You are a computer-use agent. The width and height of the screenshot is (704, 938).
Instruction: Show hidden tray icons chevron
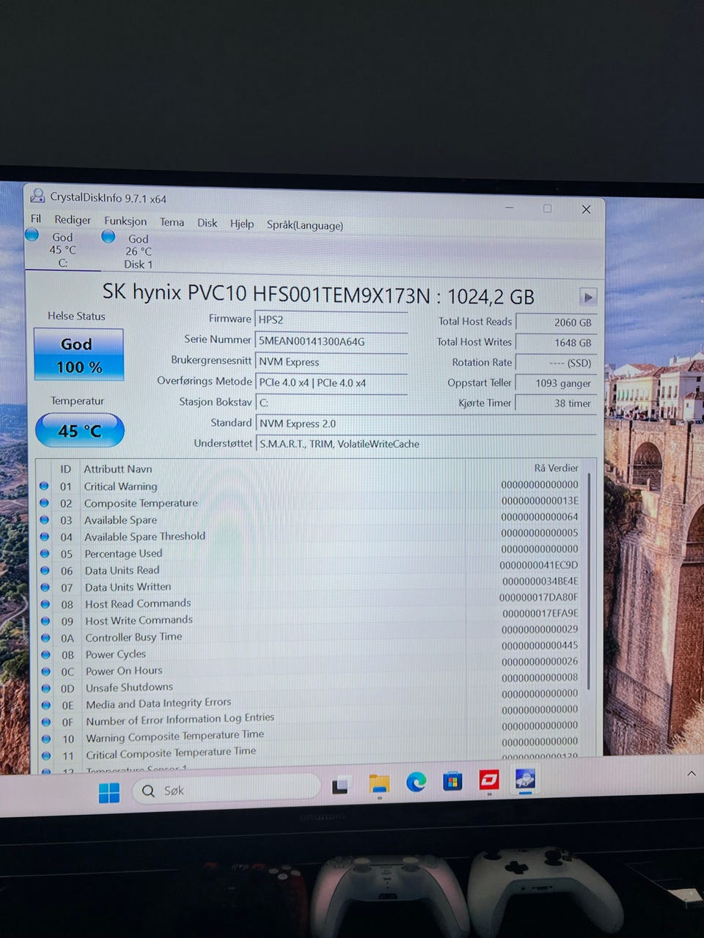coord(692,773)
